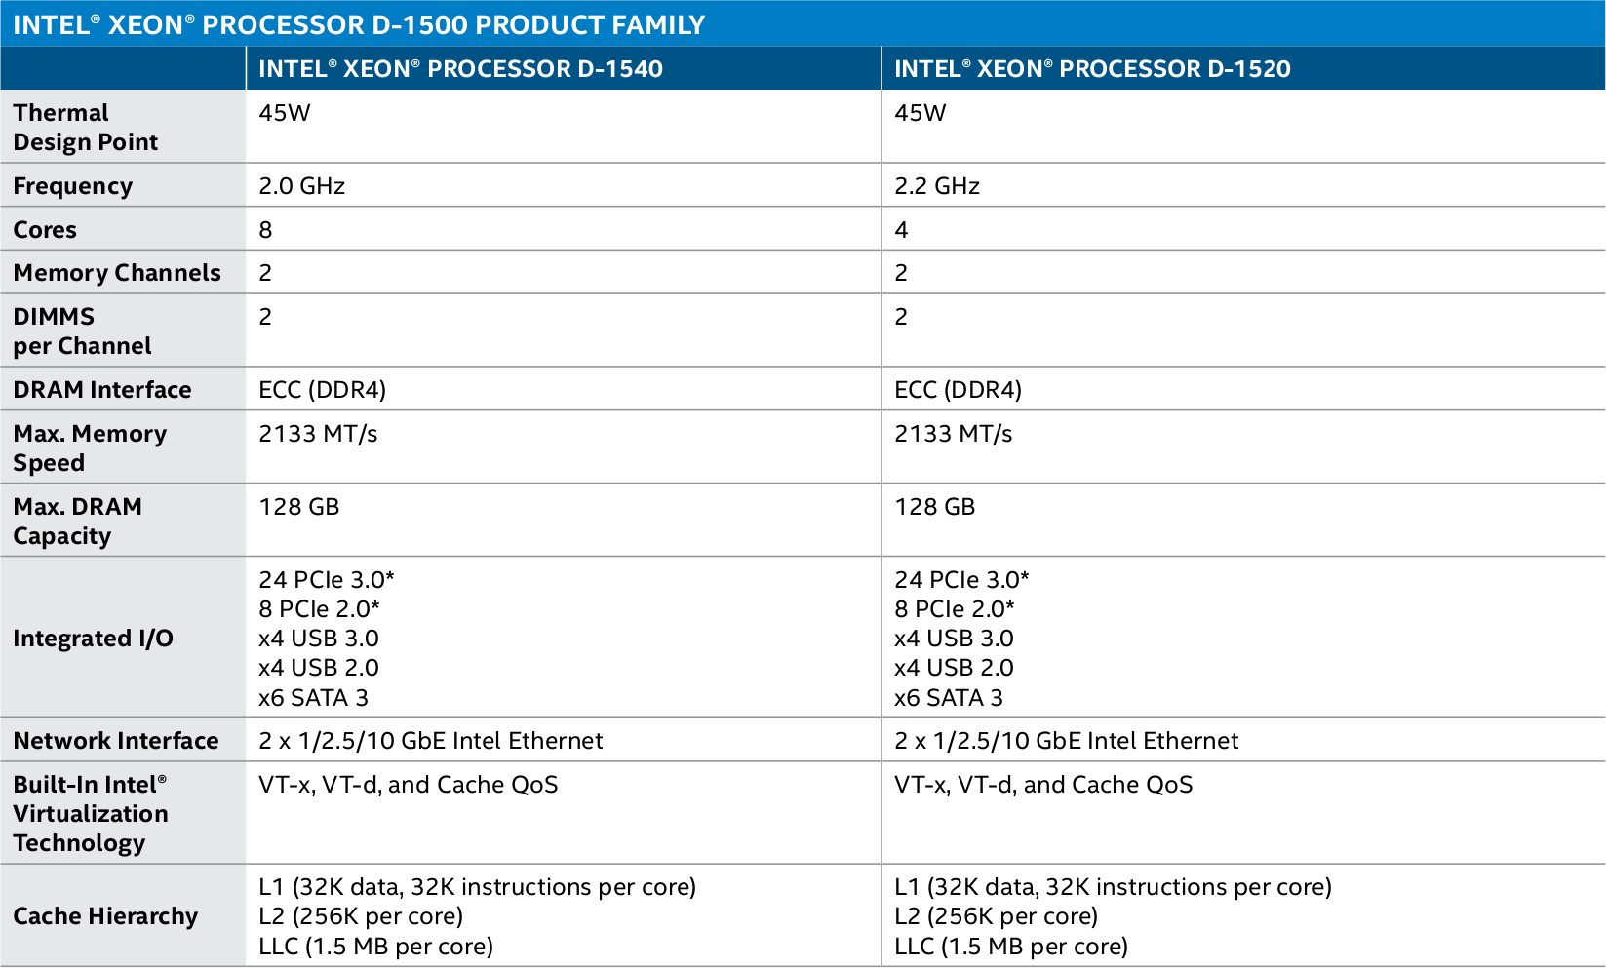The image size is (1606, 968).
Task: Select D-1540 128 GB capacity cell
Action: 299,507
